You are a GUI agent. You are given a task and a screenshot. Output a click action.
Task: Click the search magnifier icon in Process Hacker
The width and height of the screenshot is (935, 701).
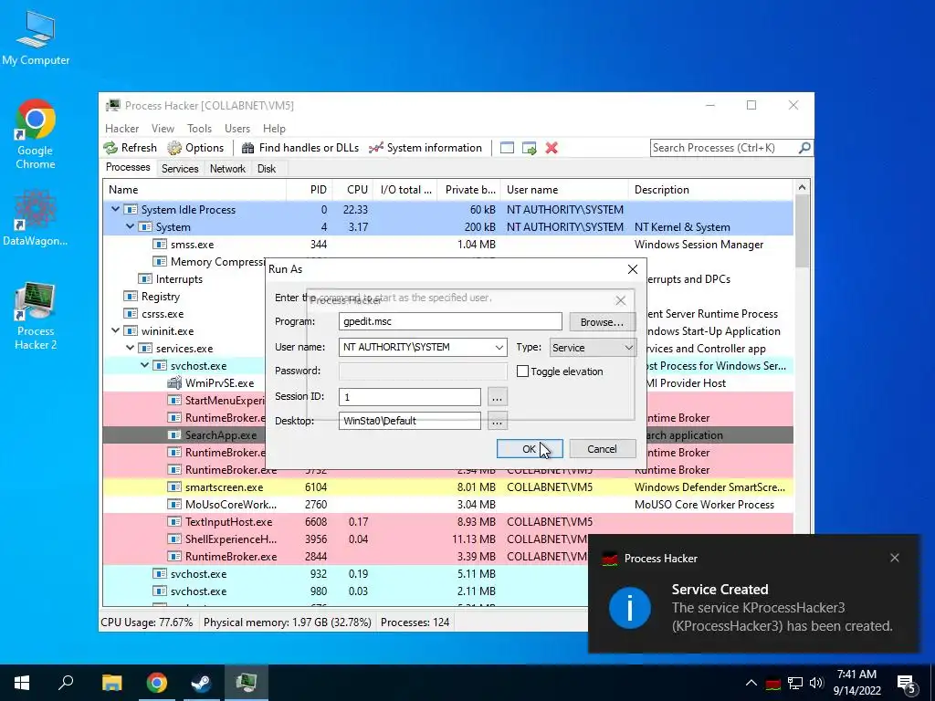[x=804, y=147]
